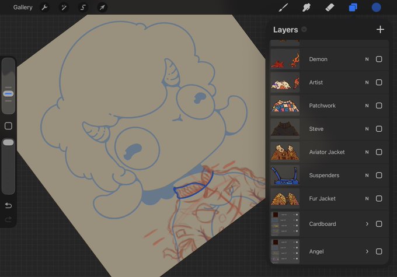This screenshot has height=277, width=397.
Task: Tap the redo arrow
Action: [x=8, y=219]
